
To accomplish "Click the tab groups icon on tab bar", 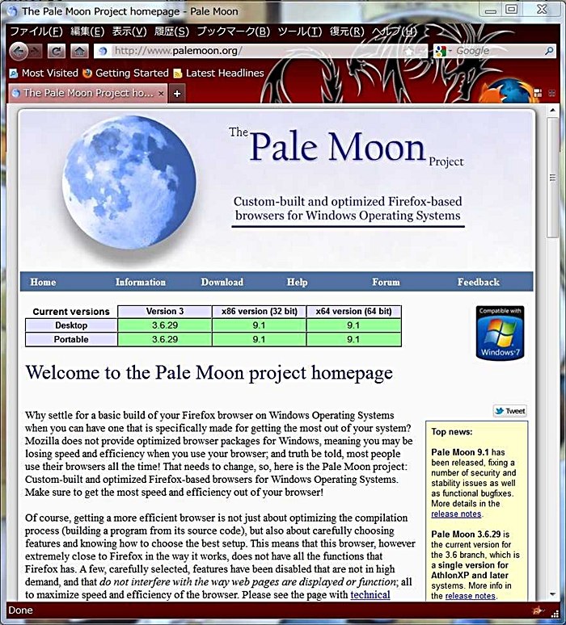I will point(538,94).
